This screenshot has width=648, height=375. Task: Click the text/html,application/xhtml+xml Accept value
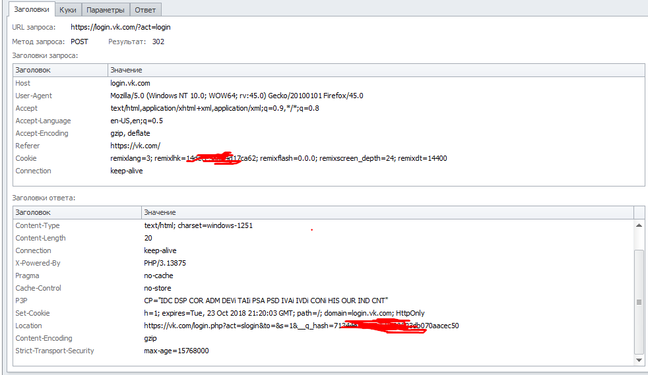coord(214,108)
